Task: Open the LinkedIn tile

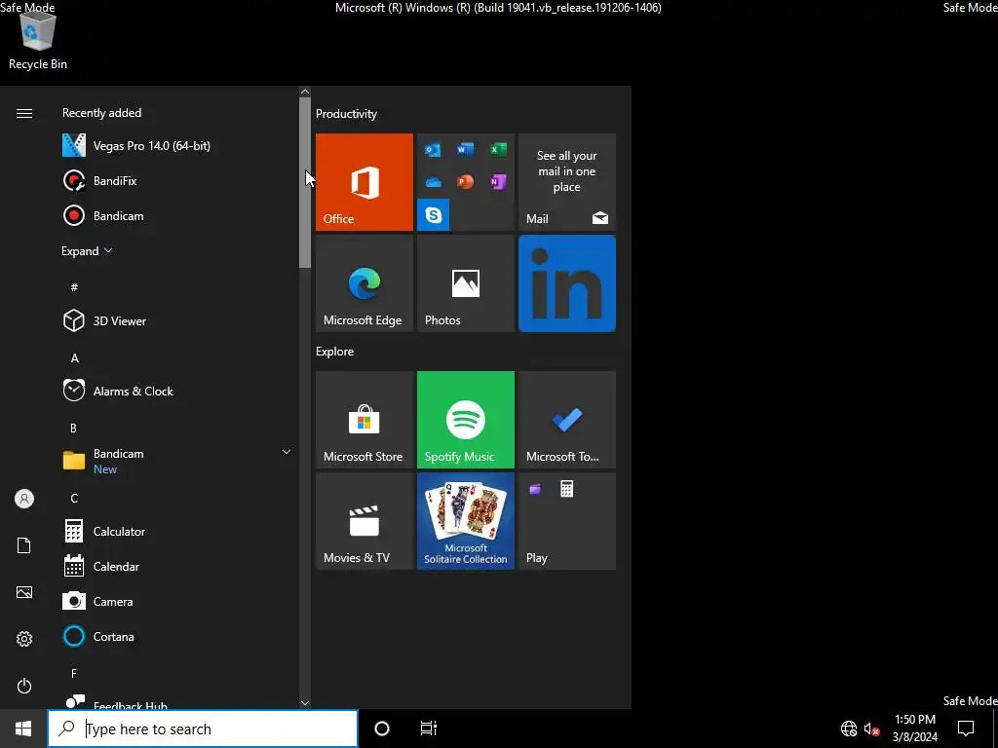Action: (x=567, y=283)
